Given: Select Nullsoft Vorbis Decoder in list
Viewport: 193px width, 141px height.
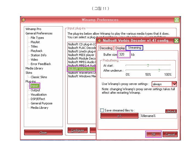Looking at the screenshot, I should tap(82, 69).
